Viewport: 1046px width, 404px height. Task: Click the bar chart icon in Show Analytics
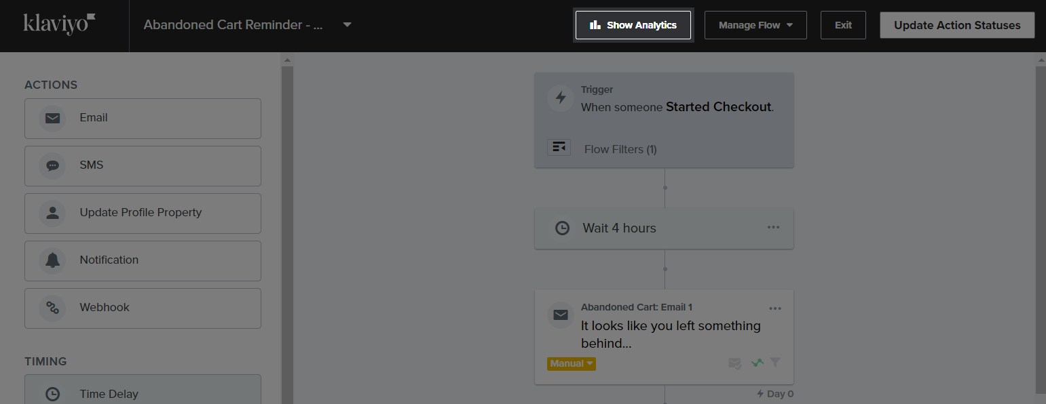click(x=595, y=25)
